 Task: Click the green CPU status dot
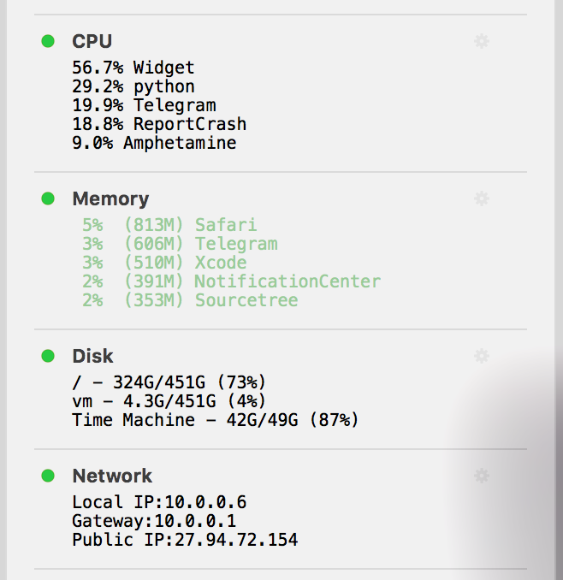(x=48, y=41)
